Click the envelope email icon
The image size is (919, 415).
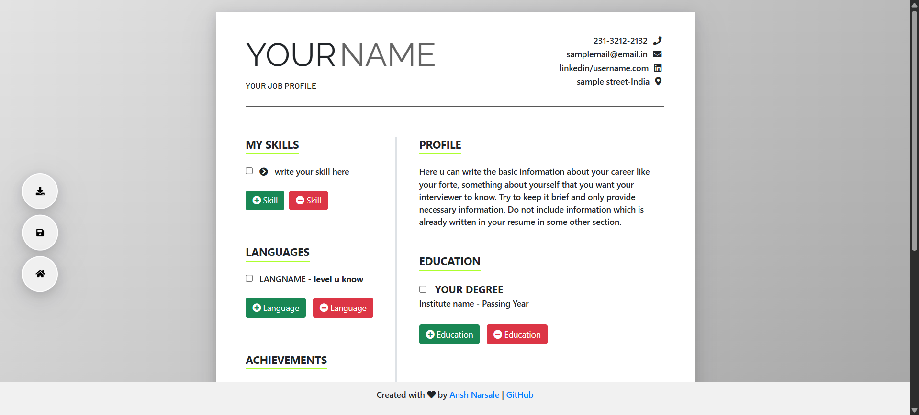pos(658,54)
